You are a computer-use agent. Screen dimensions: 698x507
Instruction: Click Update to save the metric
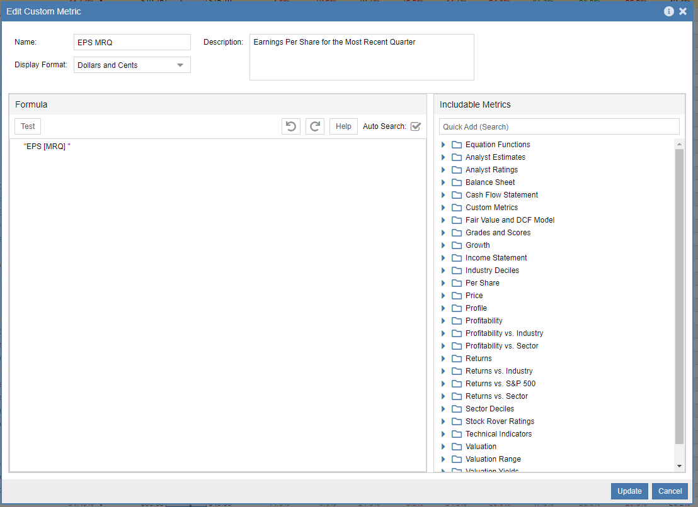[629, 491]
